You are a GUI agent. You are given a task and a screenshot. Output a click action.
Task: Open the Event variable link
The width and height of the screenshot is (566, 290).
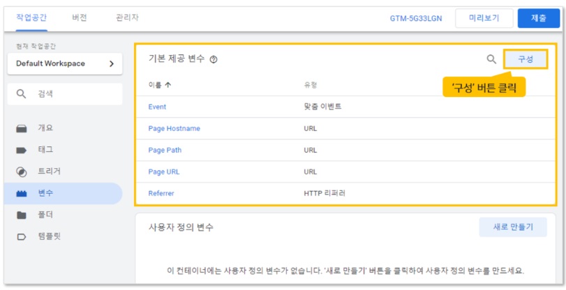pos(158,107)
